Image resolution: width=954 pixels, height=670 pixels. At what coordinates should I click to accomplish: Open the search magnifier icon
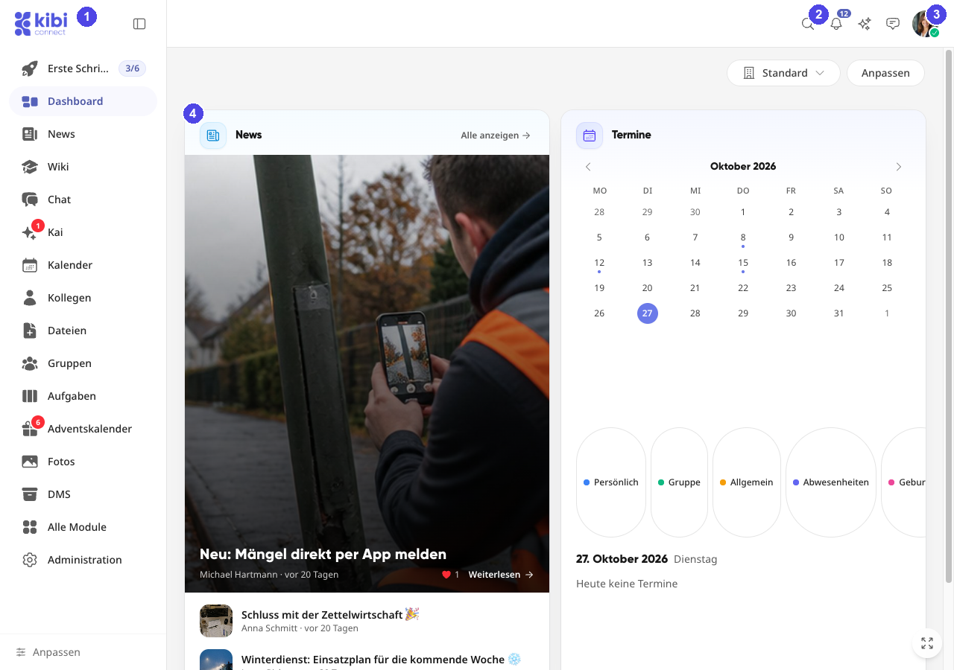pyautogui.click(x=808, y=24)
